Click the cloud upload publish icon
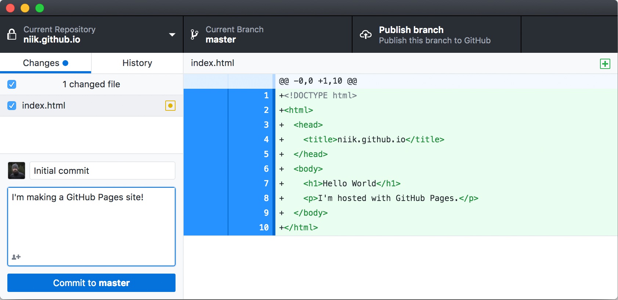 (x=366, y=34)
